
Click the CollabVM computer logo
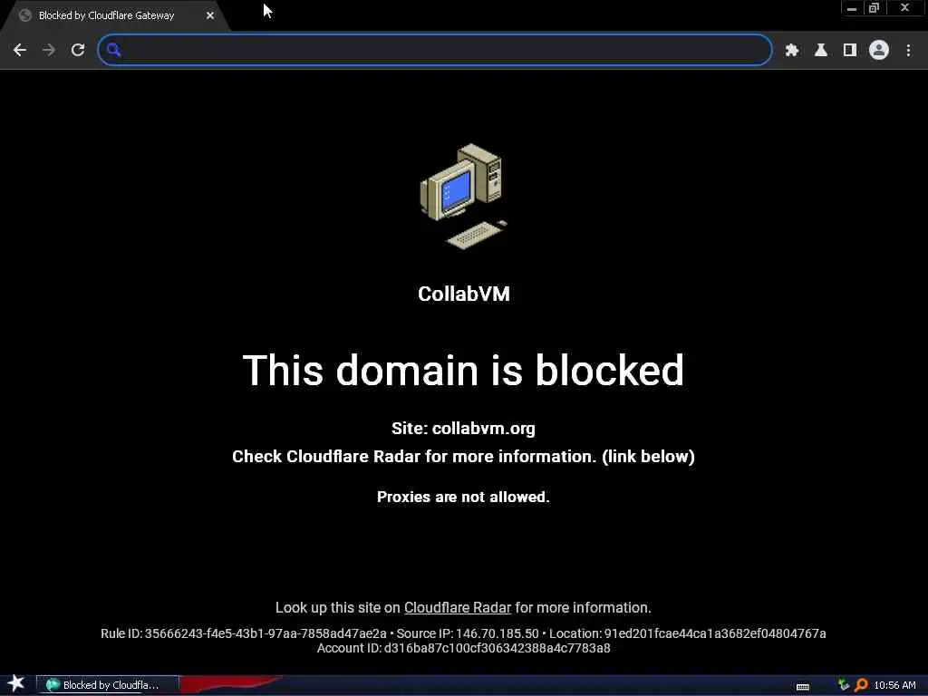[464, 196]
